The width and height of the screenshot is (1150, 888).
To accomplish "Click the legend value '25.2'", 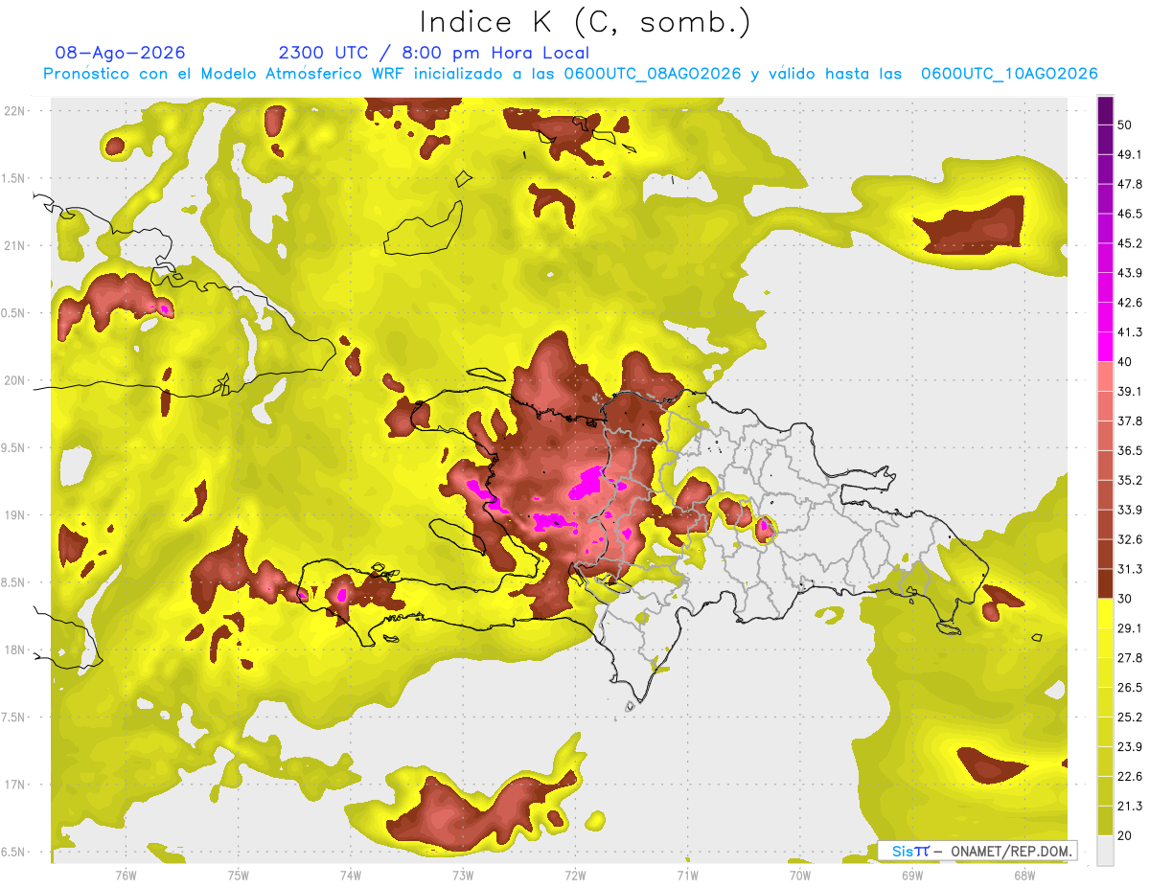I will [x=1130, y=717].
